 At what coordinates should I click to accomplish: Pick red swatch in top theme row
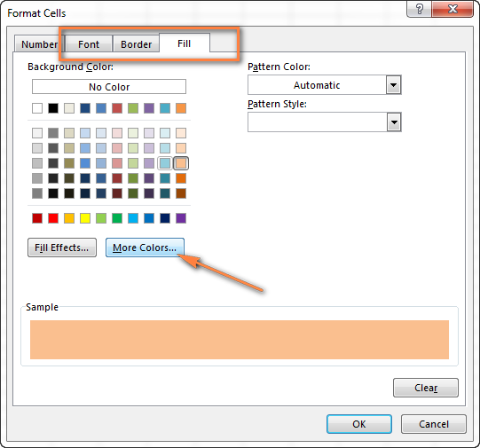pyautogui.click(x=117, y=108)
